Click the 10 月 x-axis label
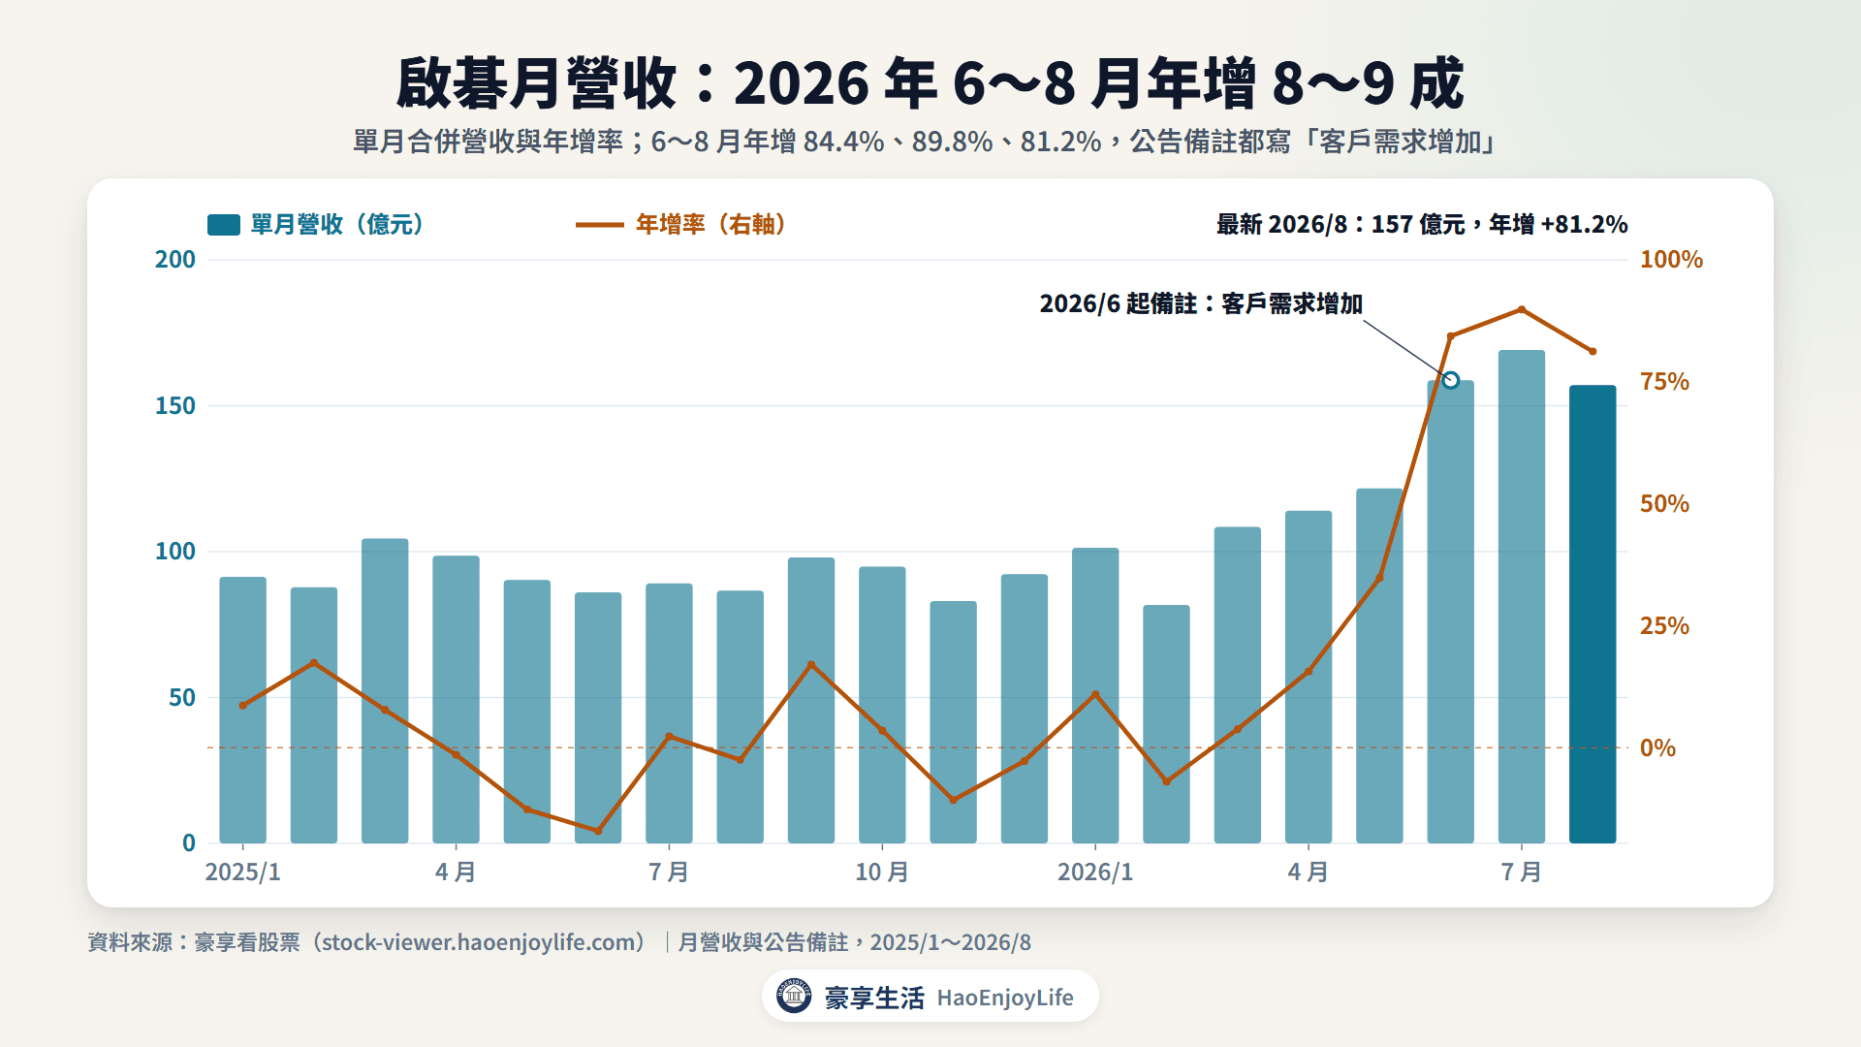Viewport: 1861px width, 1047px height. [x=882, y=872]
